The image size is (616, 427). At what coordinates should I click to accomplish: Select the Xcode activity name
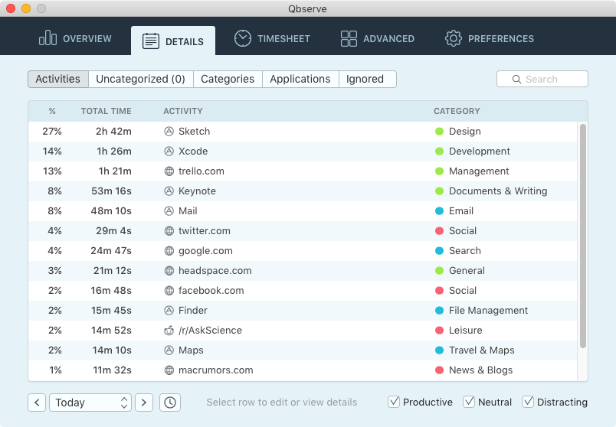pyautogui.click(x=193, y=151)
